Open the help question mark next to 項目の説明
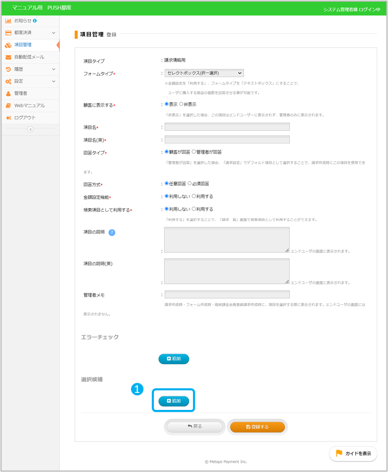 (x=111, y=232)
